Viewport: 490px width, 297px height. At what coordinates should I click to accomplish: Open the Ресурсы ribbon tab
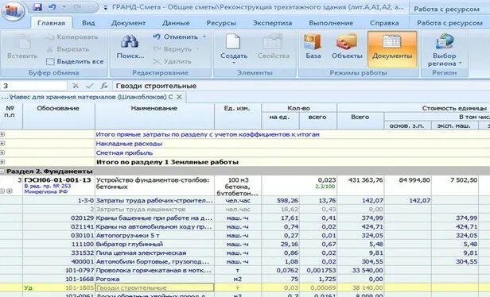tap(221, 23)
